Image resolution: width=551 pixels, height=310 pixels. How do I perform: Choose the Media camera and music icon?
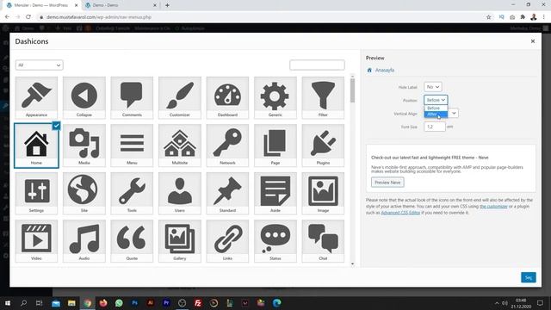(84, 146)
